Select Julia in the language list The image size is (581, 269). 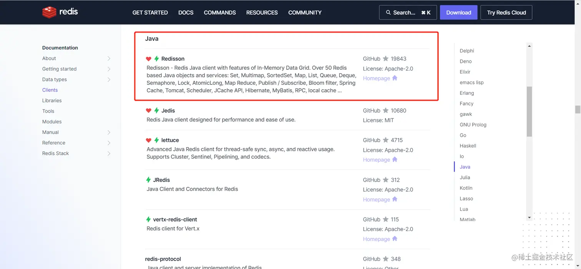465,177
